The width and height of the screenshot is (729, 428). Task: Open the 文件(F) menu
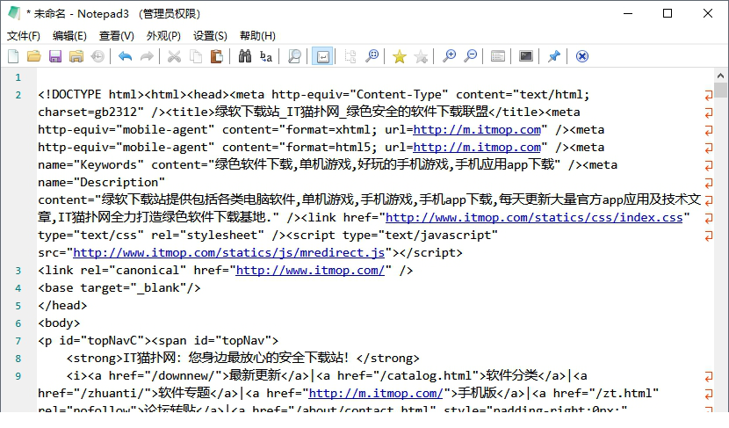click(x=24, y=36)
